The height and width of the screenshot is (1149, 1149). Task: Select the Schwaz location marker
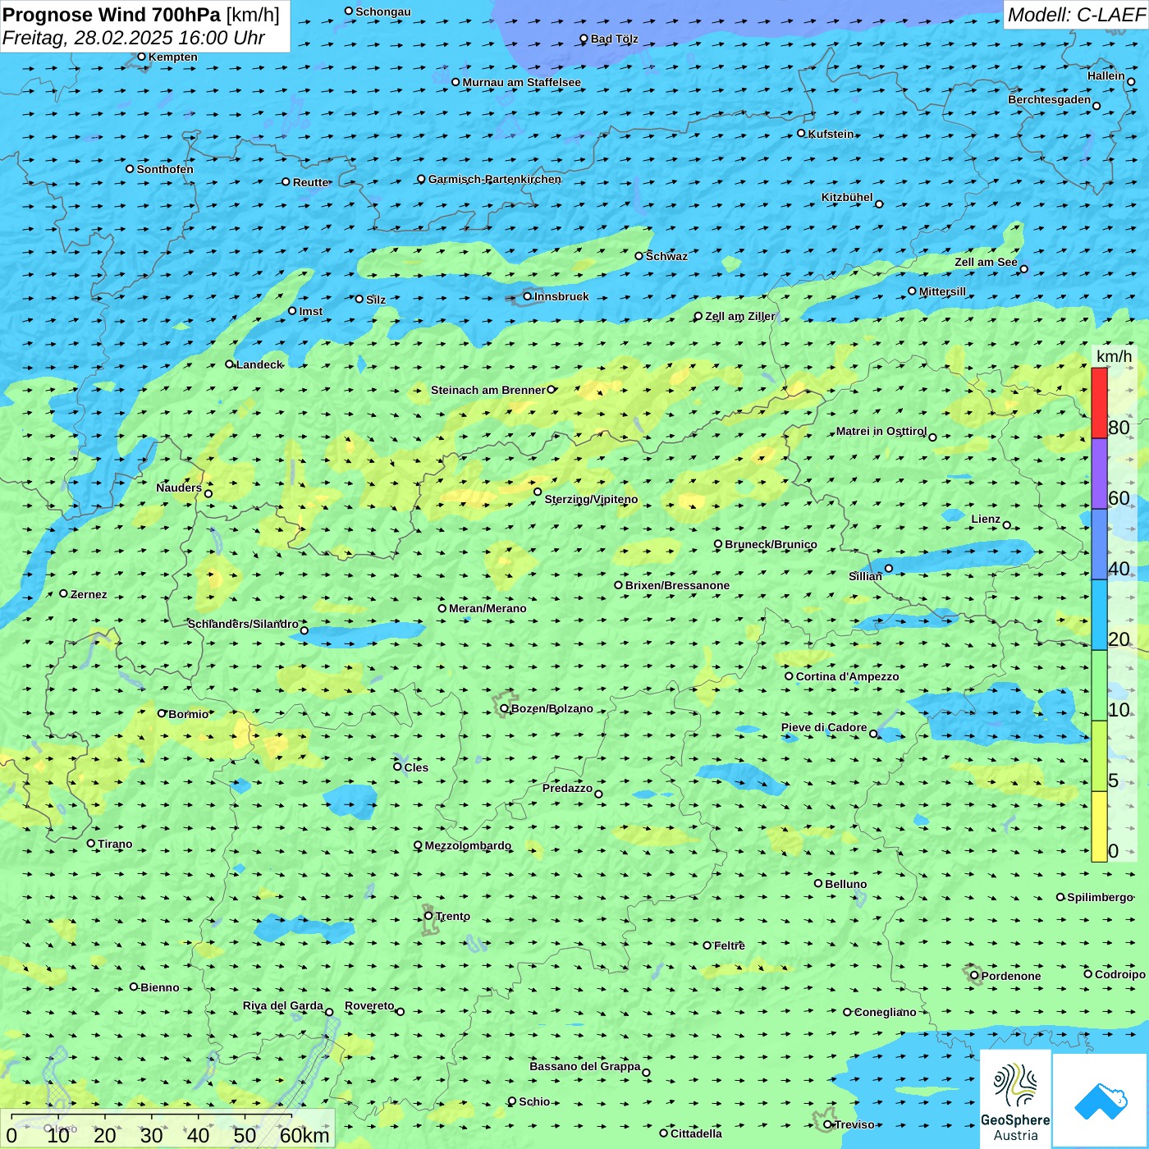coord(639,256)
